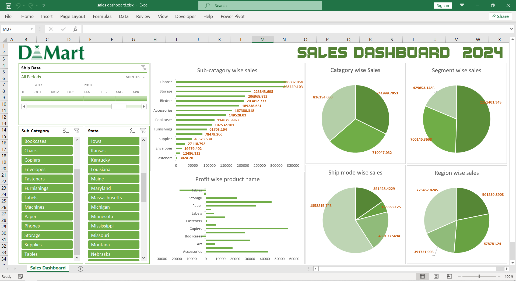Clear filter on State slicer
The height and width of the screenshot is (281, 516).
pyautogui.click(x=143, y=131)
